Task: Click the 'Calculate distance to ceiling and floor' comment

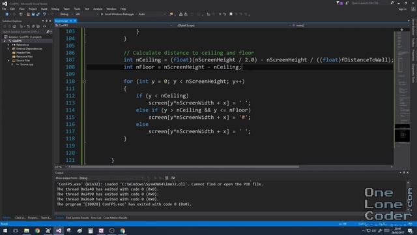Action: pyautogui.click(x=189, y=53)
